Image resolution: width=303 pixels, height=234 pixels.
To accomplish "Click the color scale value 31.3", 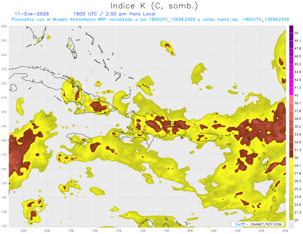I will [x=298, y=150].
